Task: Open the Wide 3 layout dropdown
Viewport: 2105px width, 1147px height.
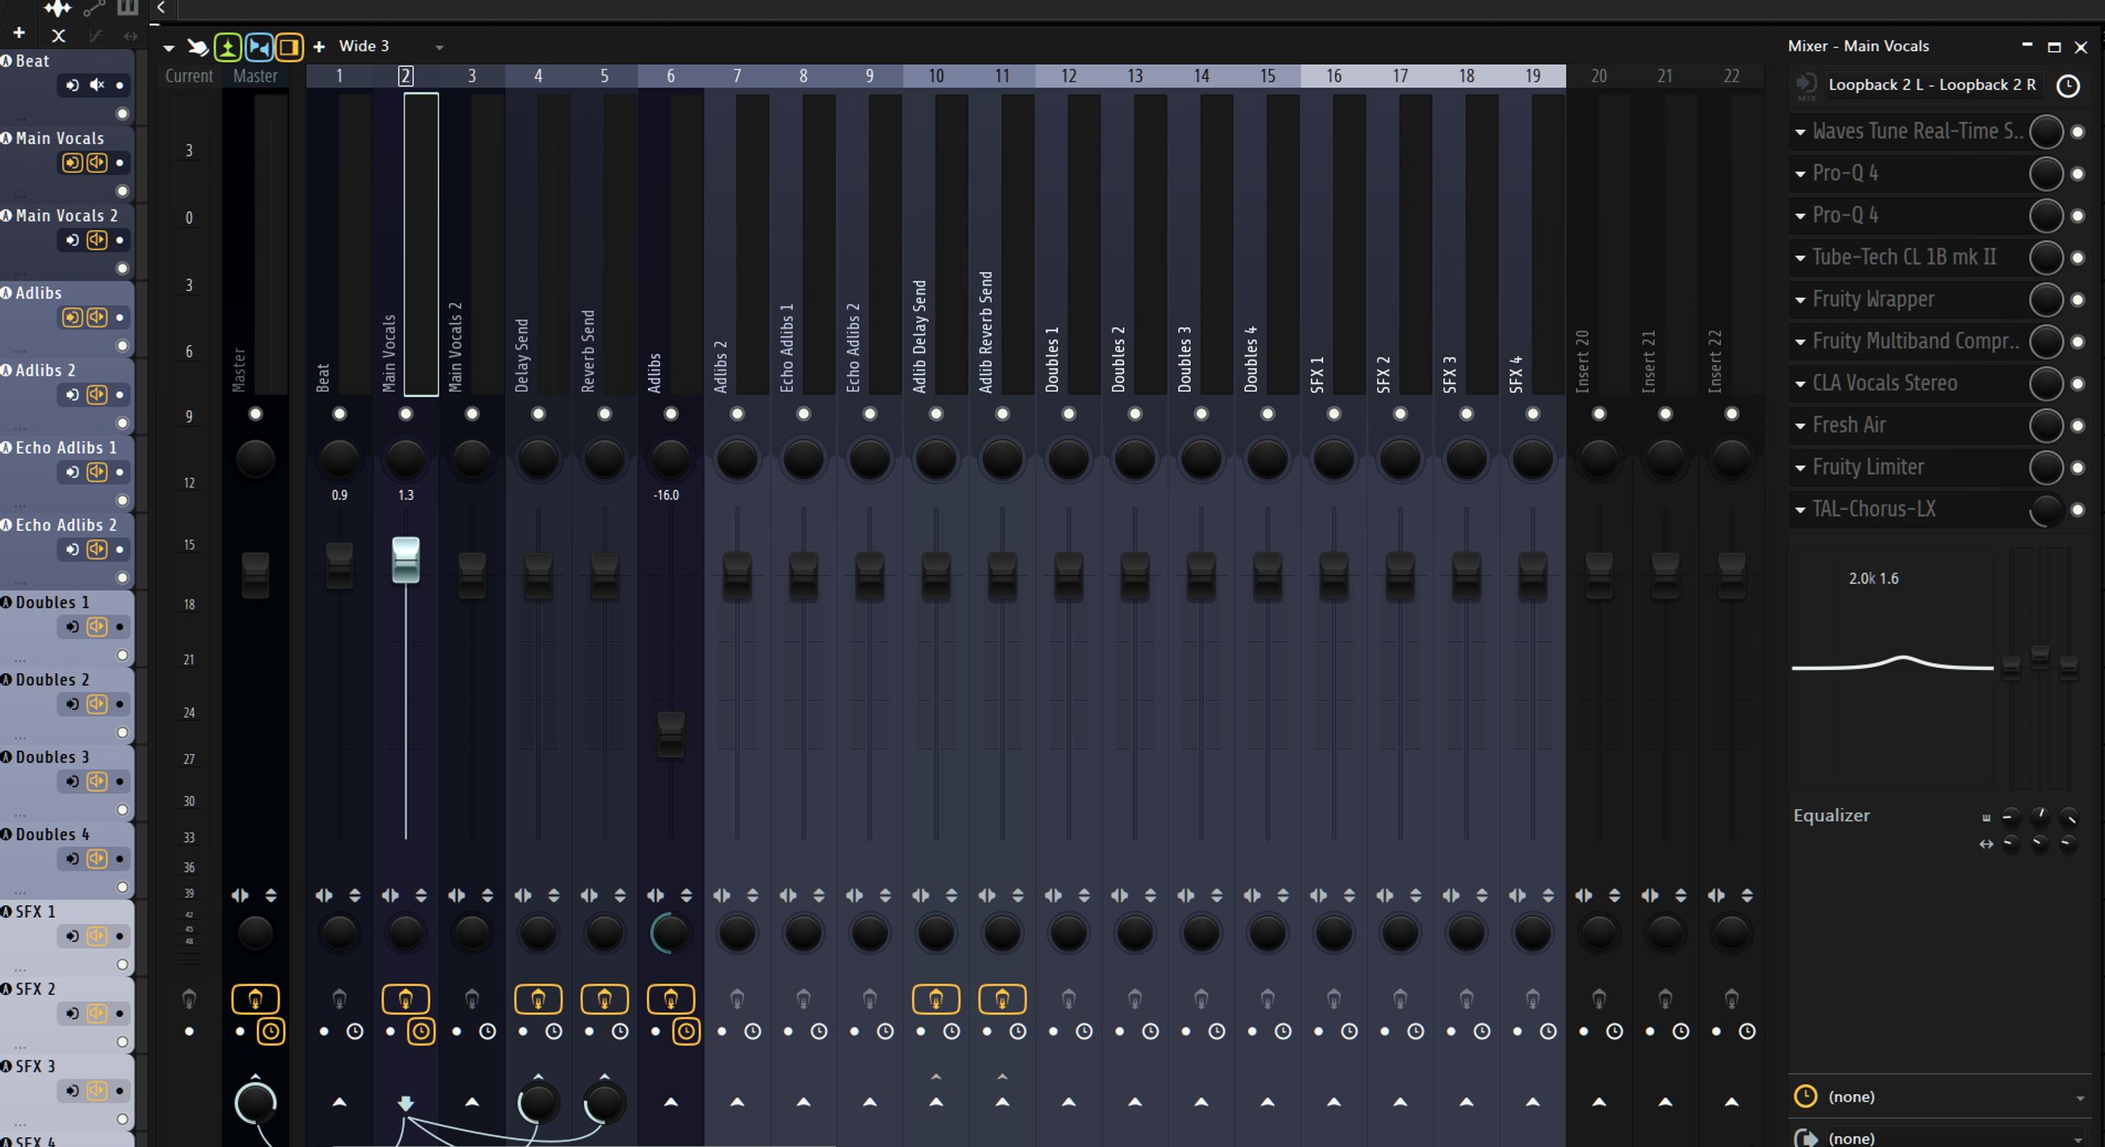Action: [x=439, y=48]
